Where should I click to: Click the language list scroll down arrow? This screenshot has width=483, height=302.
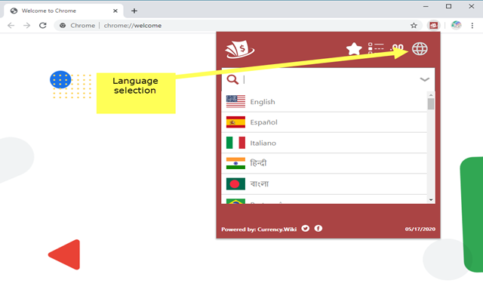tap(431, 199)
